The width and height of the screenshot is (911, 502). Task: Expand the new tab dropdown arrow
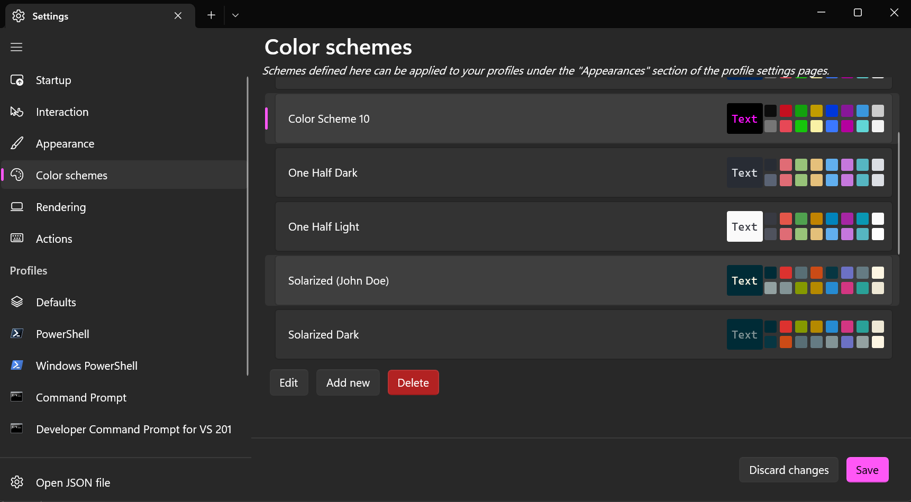tap(235, 15)
